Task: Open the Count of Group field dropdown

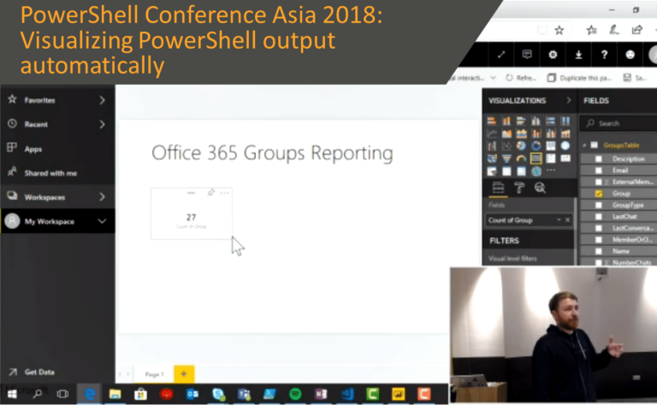Action: (x=559, y=220)
